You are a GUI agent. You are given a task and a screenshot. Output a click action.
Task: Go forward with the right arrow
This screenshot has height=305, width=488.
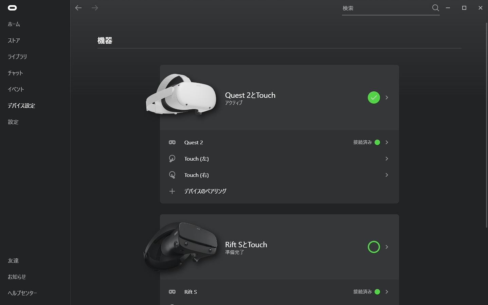(x=95, y=8)
